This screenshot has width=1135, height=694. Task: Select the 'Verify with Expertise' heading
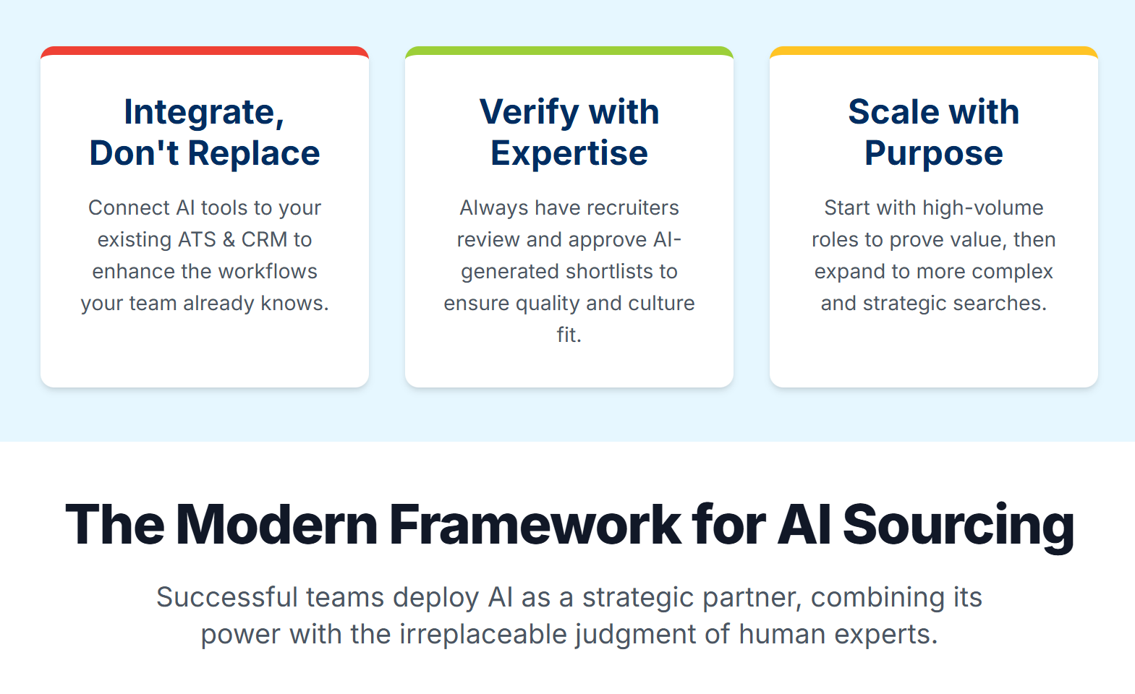tap(569, 132)
